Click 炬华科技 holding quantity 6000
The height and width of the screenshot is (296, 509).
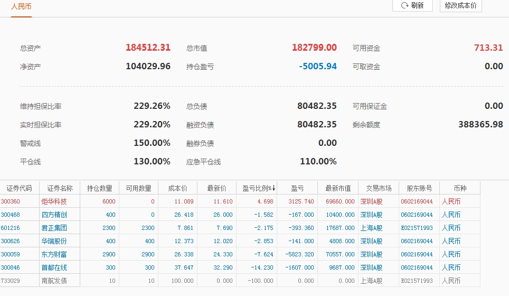tap(109, 201)
